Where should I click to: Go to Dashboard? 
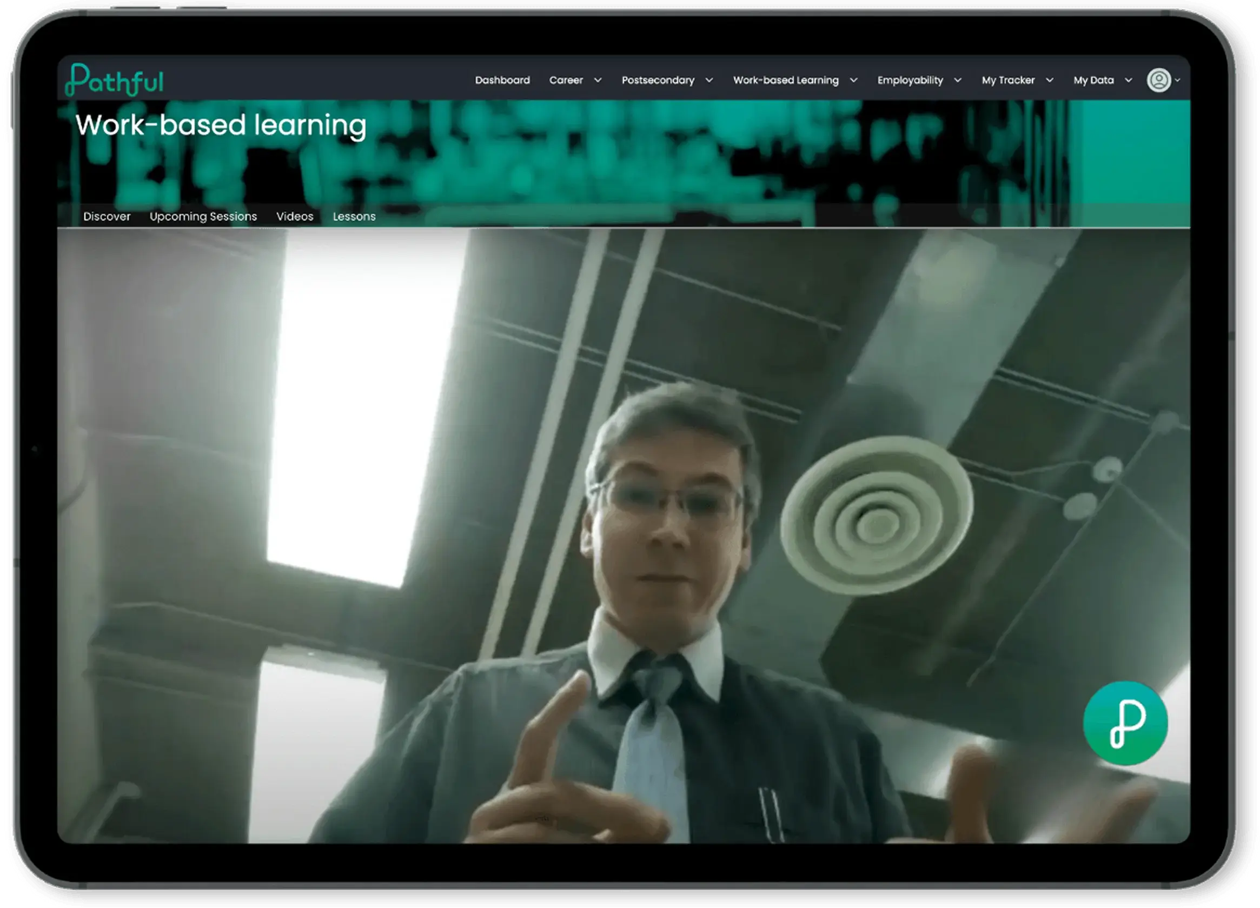(x=502, y=80)
